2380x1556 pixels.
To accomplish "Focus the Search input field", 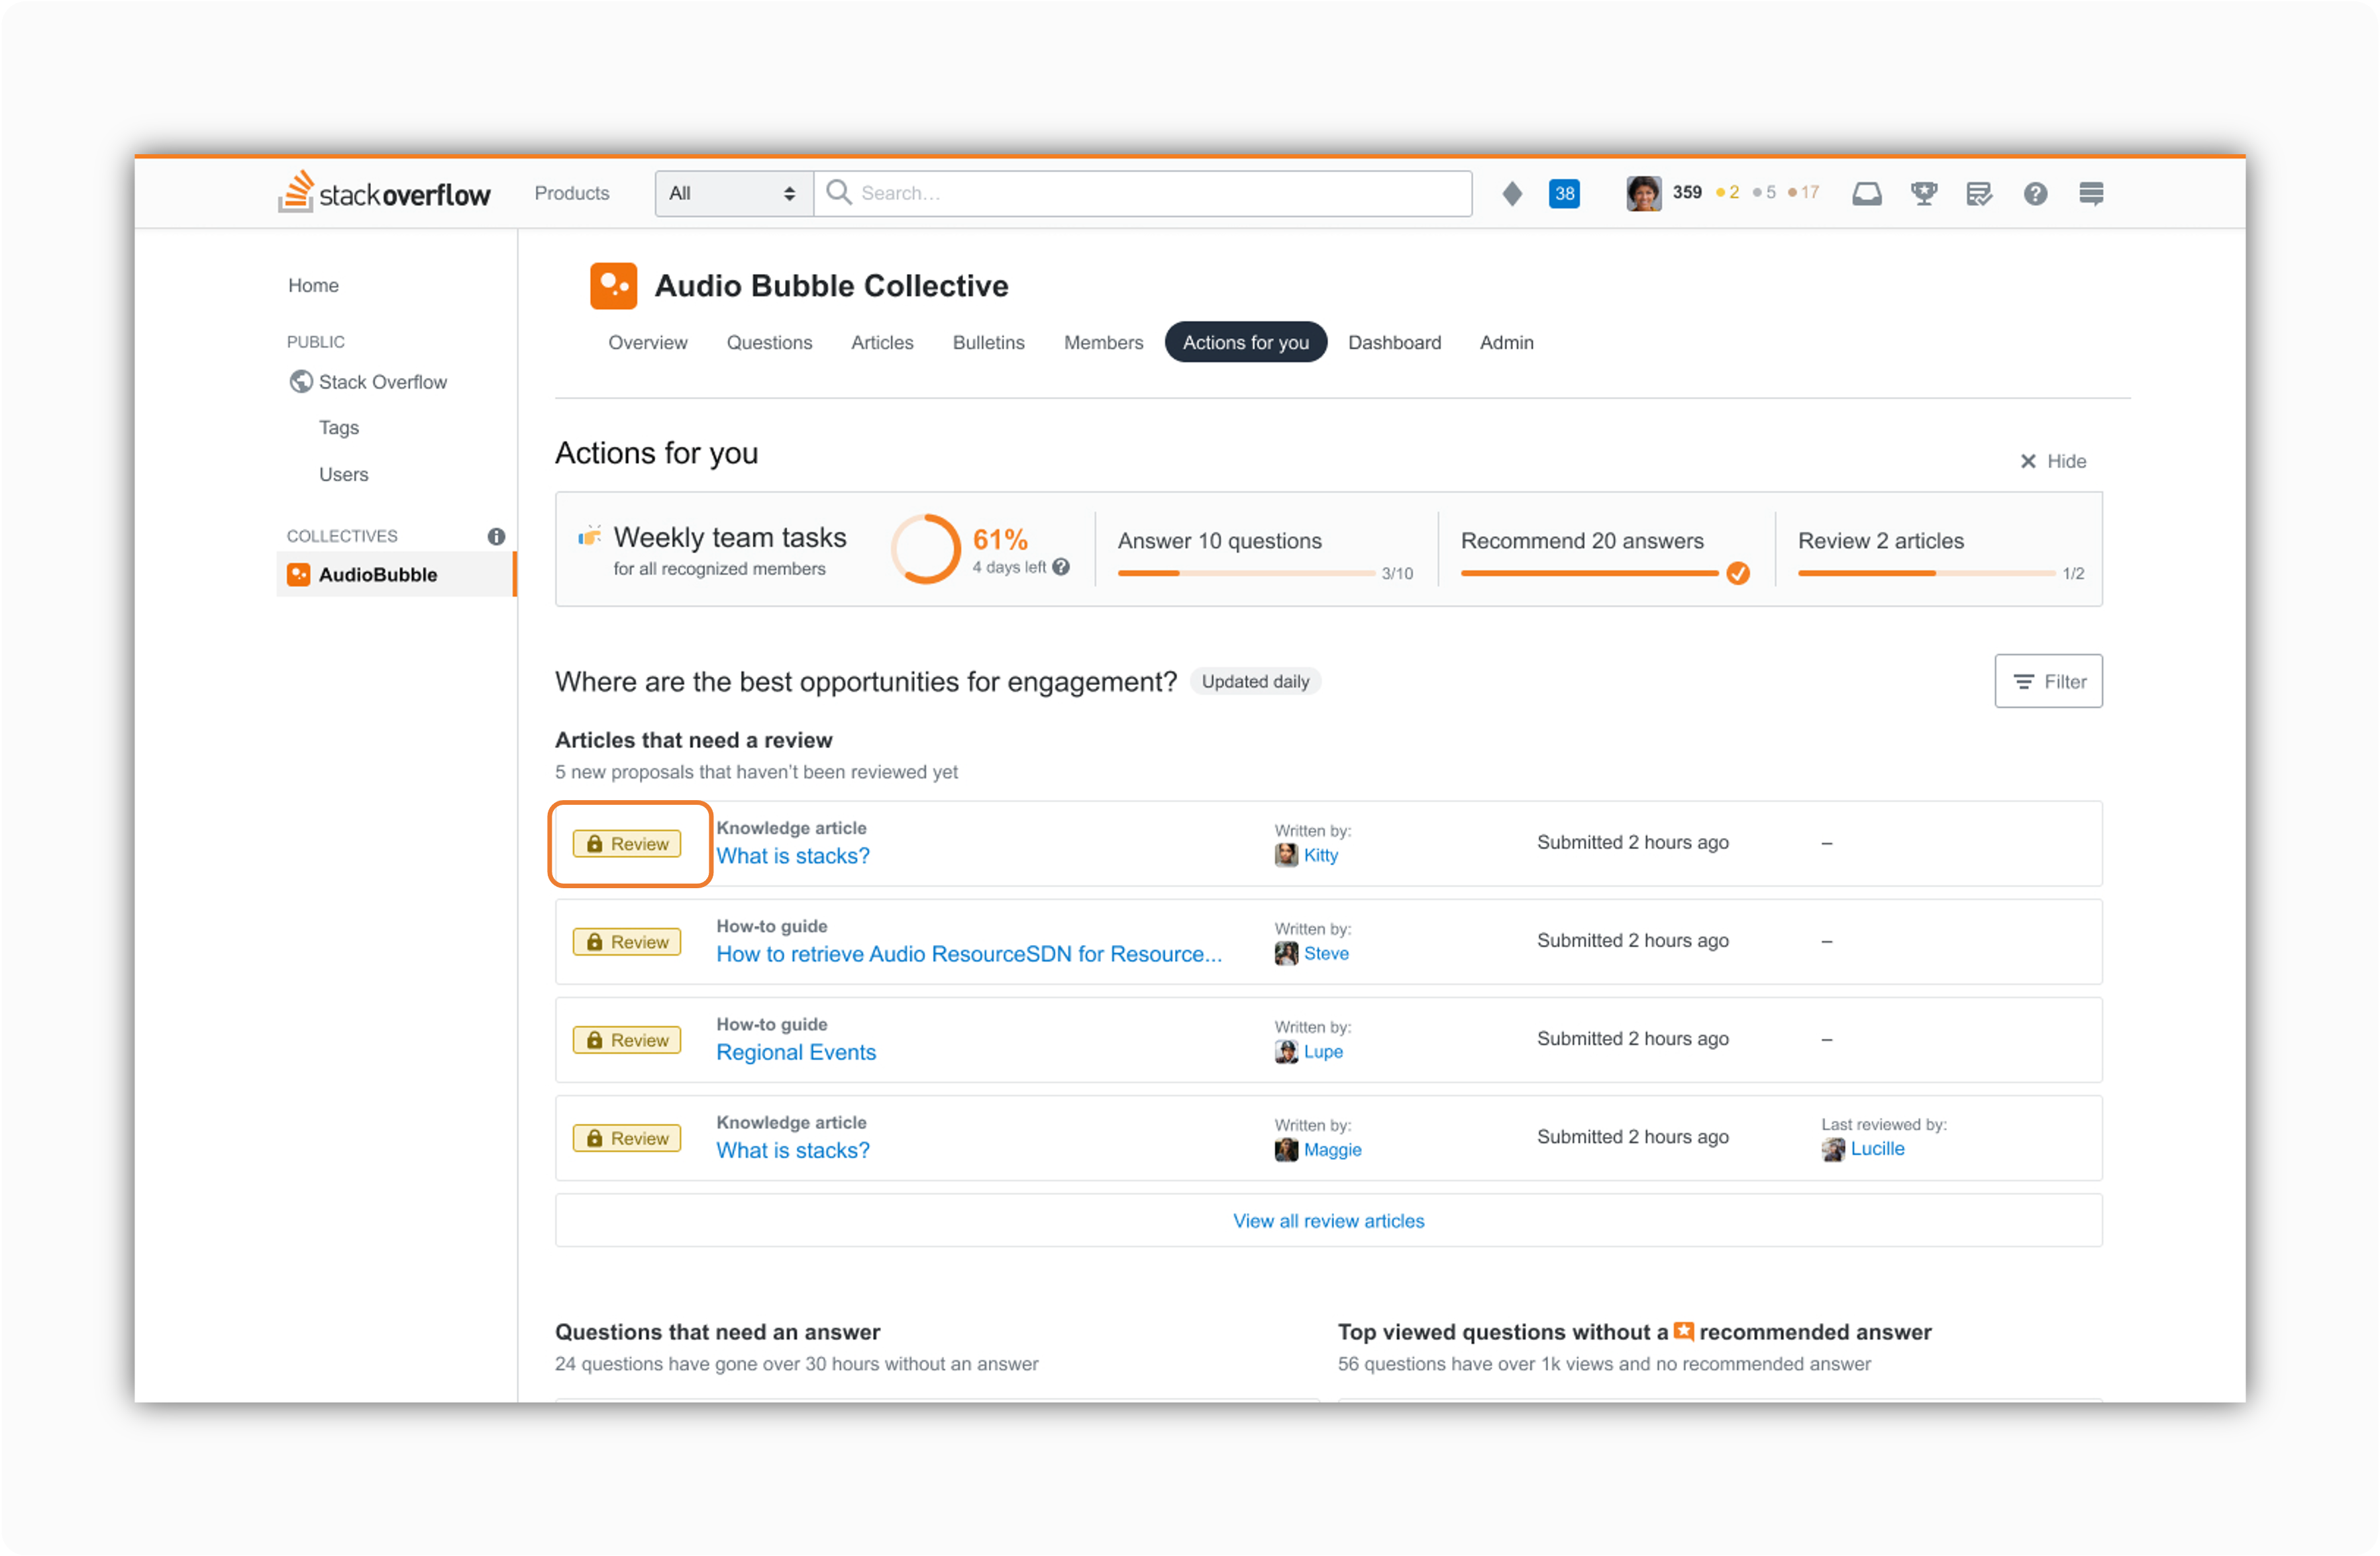I will point(1142,193).
